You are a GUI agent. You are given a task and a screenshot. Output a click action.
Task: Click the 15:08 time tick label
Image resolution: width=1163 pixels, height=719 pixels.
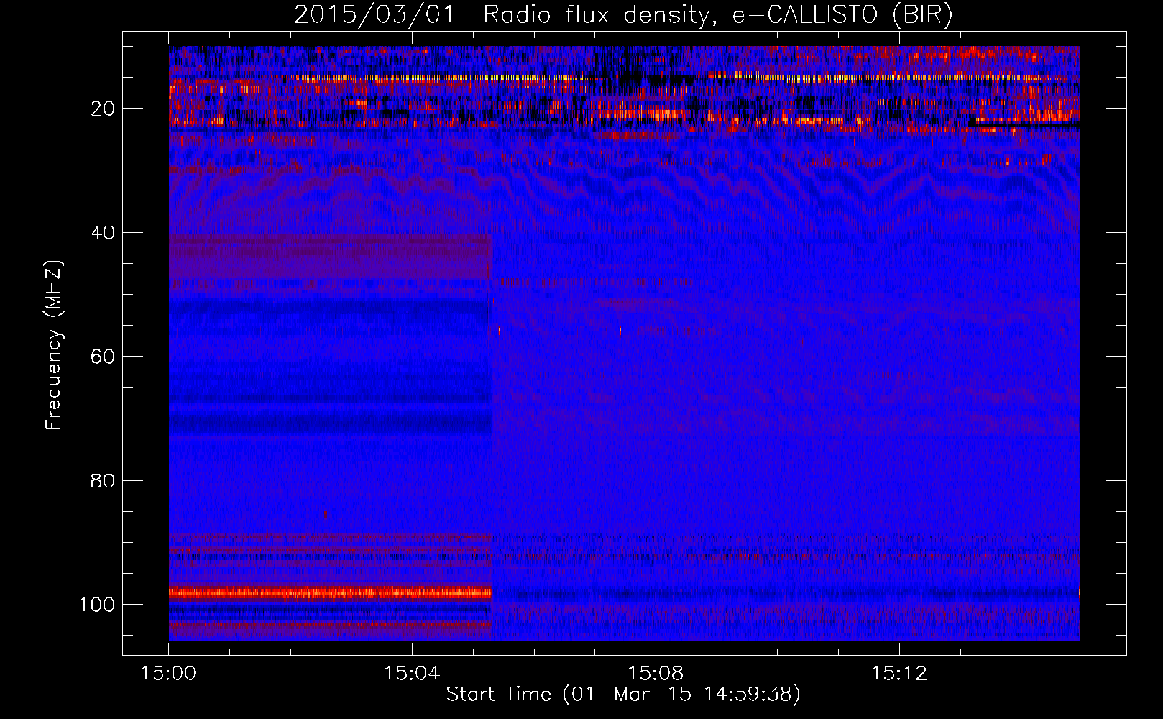[656, 673]
